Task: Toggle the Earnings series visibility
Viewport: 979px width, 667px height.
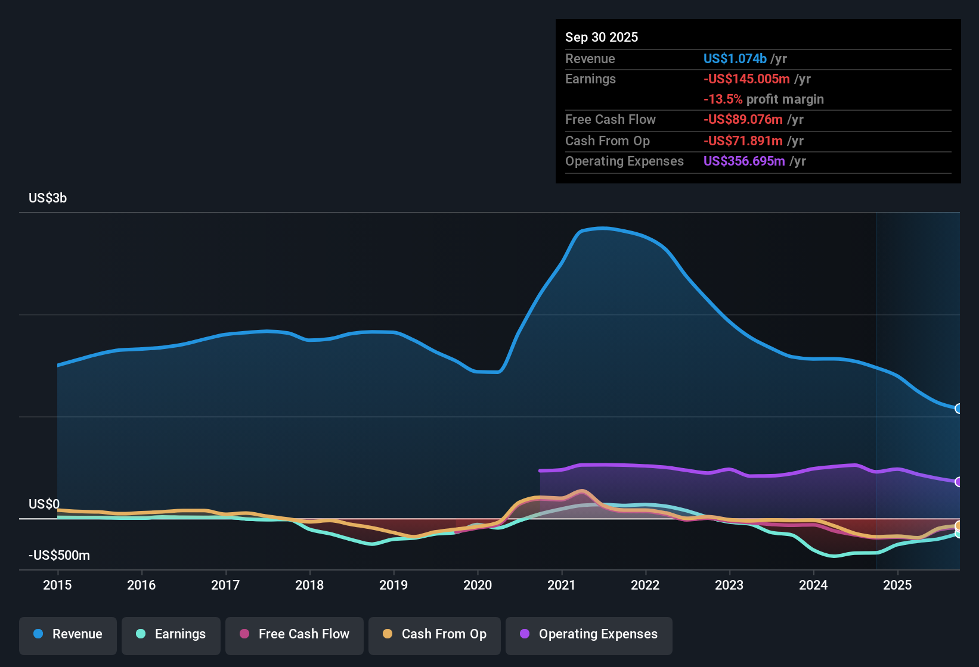Action: pos(171,634)
